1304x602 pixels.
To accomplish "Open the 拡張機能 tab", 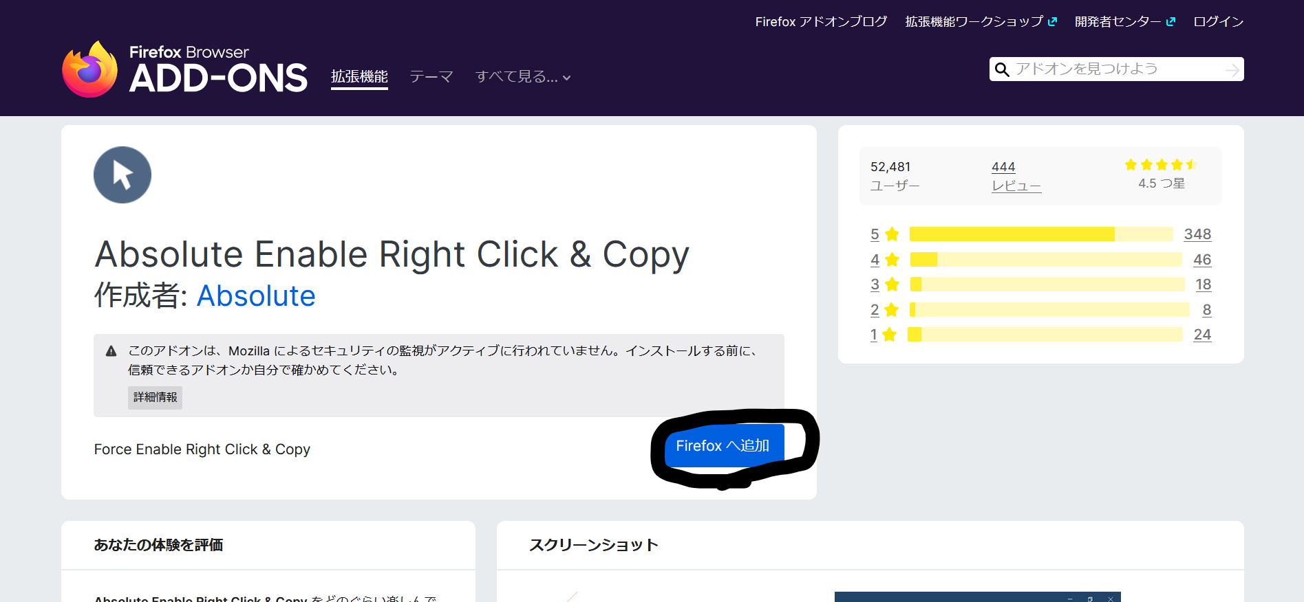I will pos(359,77).
